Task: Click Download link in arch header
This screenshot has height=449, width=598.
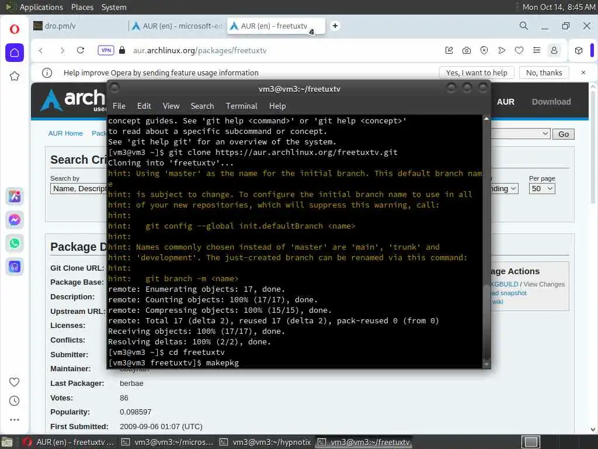Action: click(551, 102)
